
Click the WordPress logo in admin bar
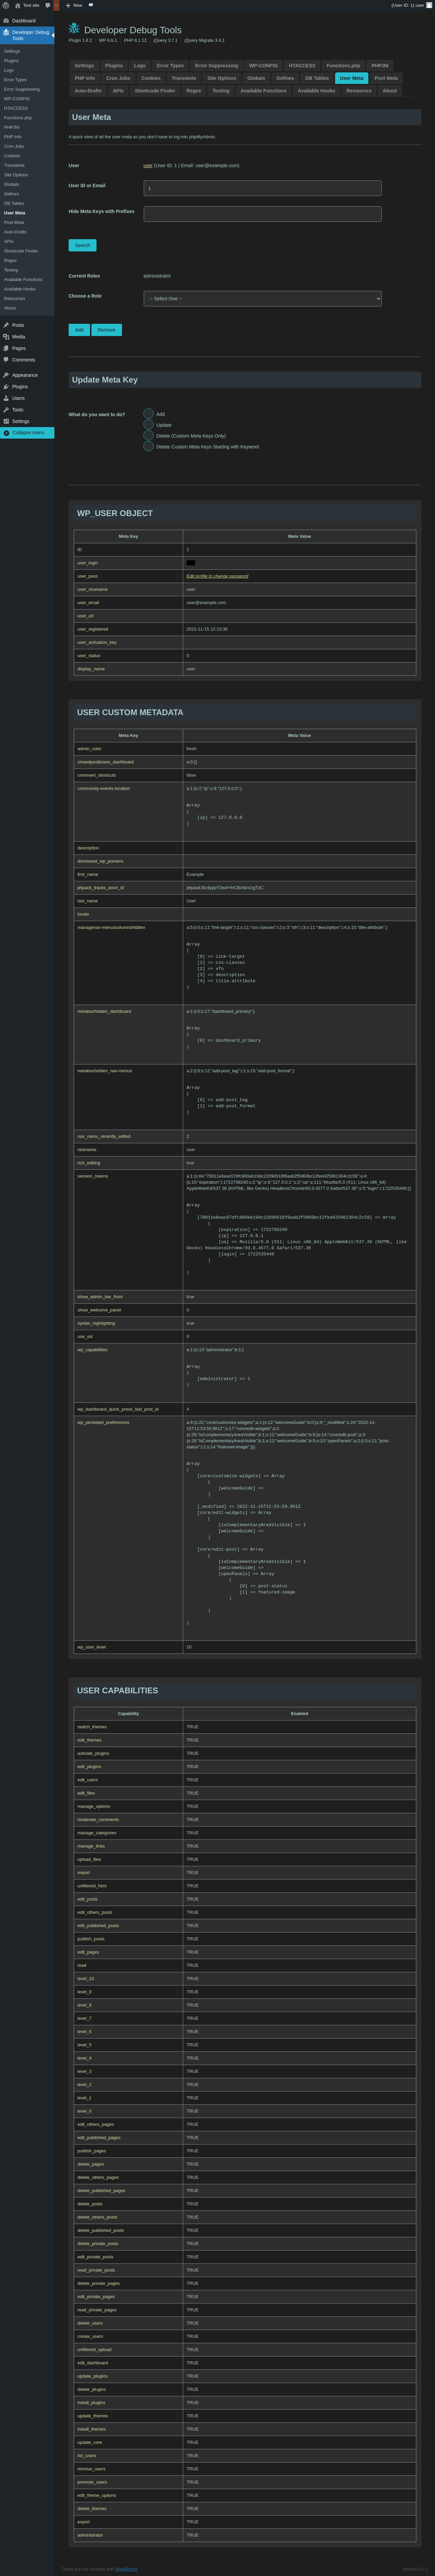tap(5, 5)
